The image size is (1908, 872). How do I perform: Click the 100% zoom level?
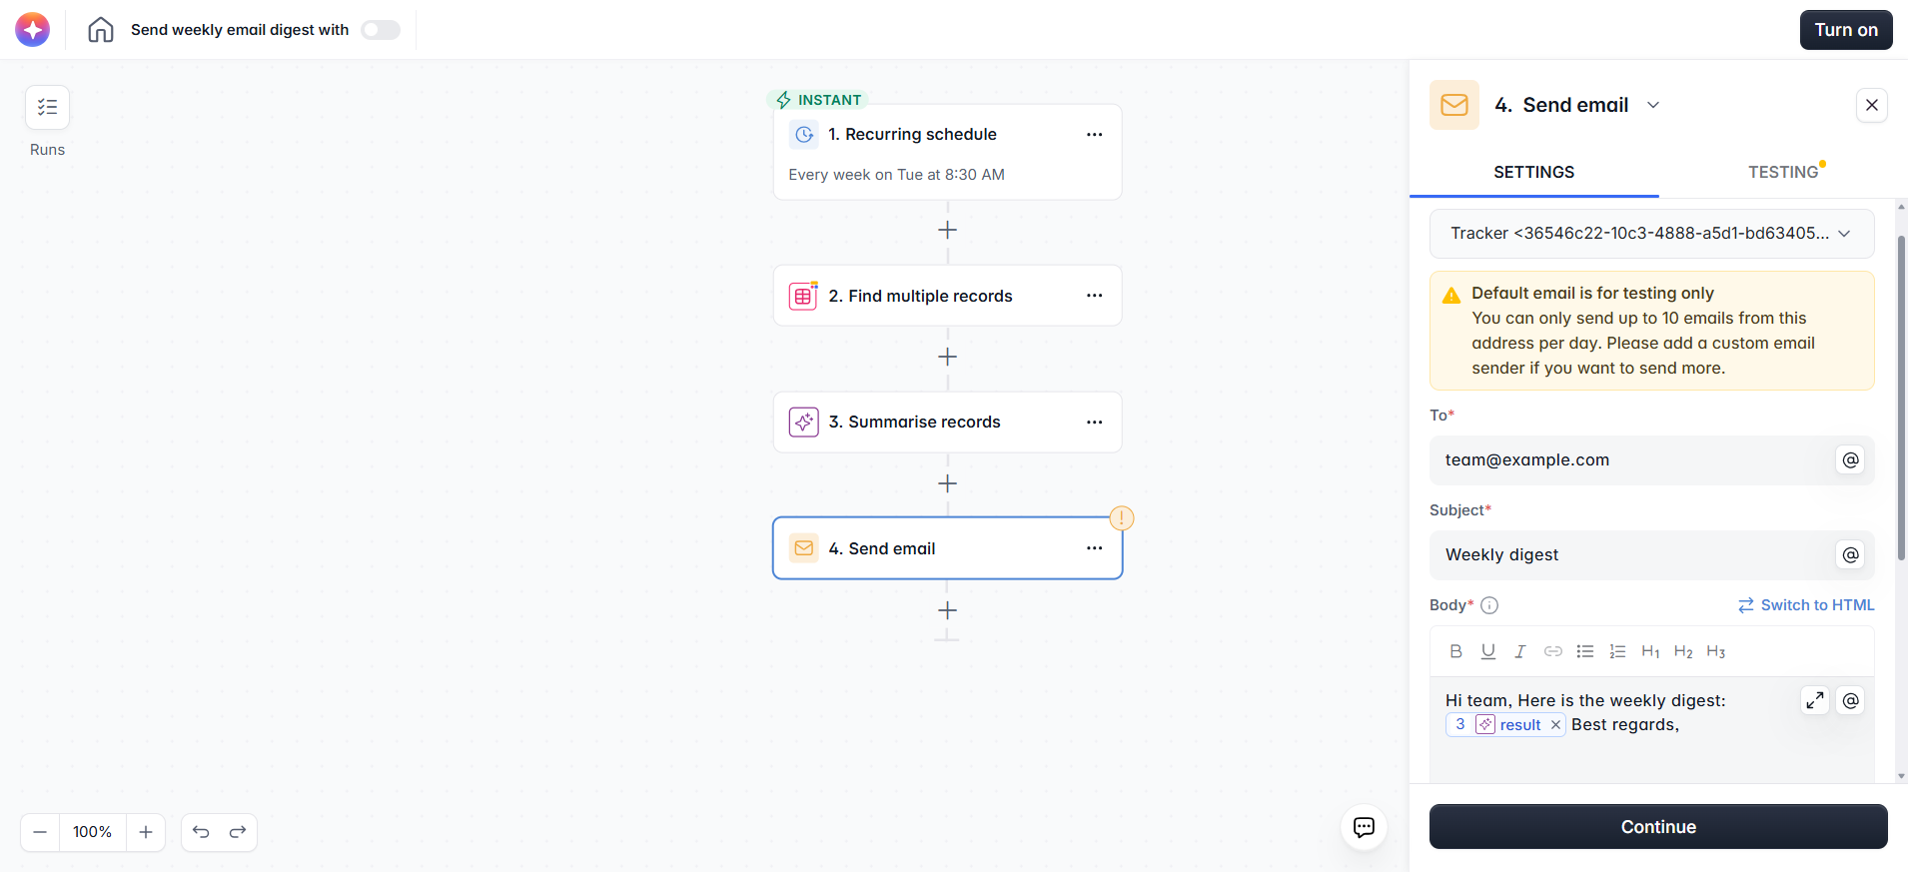tap(93, 832)
